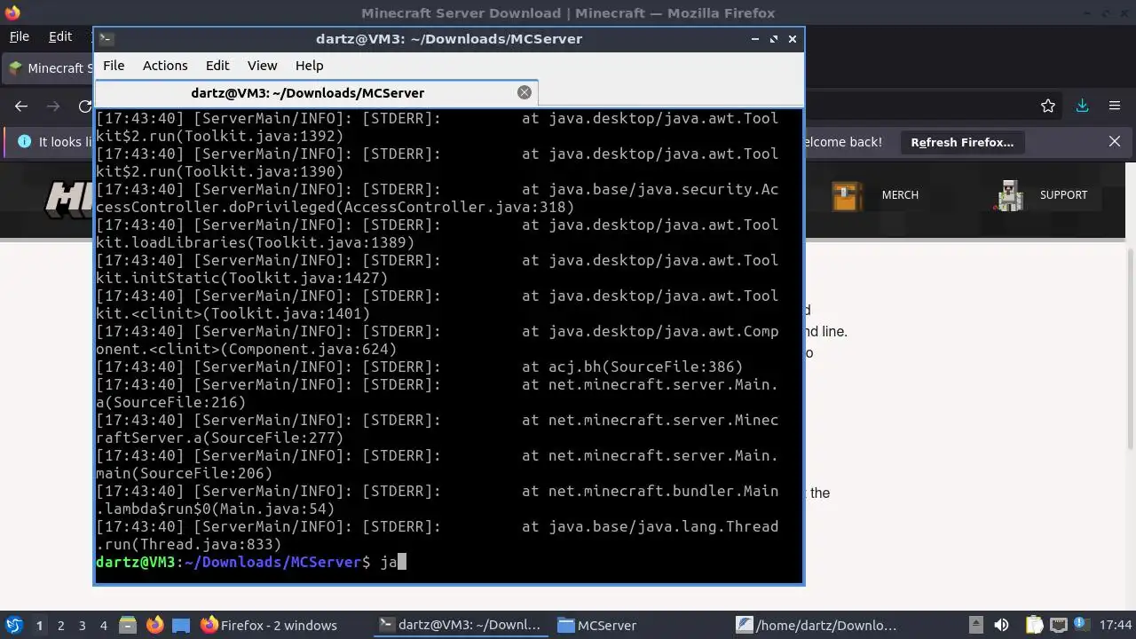Open volume control in system tray
Viewport: 1136px width, 639px height.
click(x=1002, y=625)
